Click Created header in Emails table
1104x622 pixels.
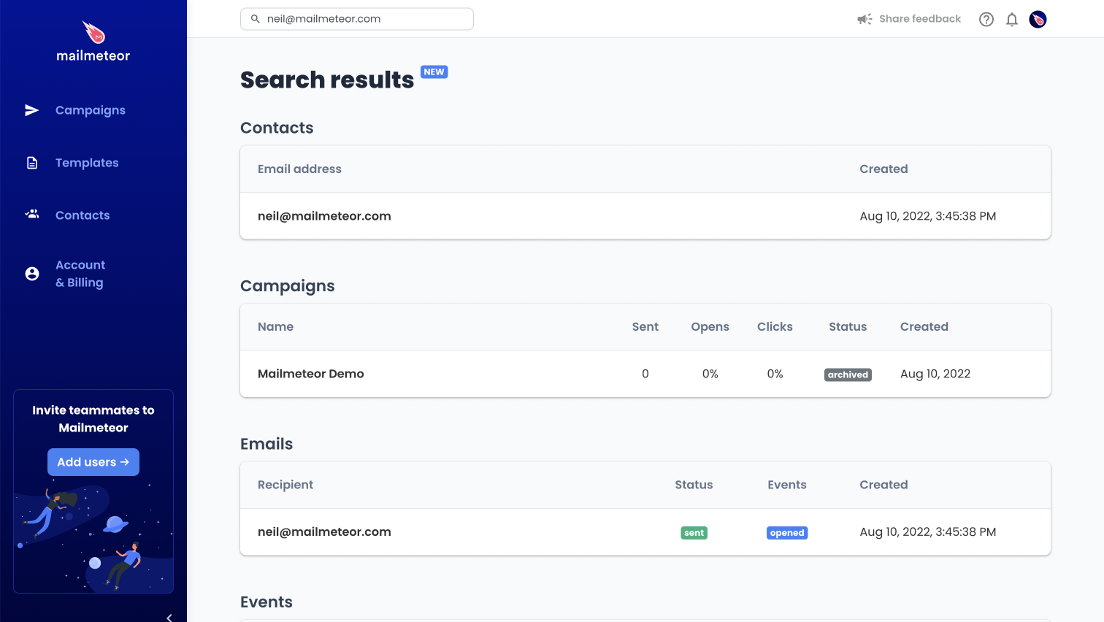[883, 485]
